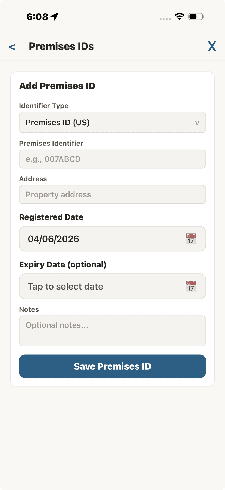Image resolution: width=225 pixels, height=490 pixels.
Task: Close the form with the X icon
Action: click(x=212, y=46)
